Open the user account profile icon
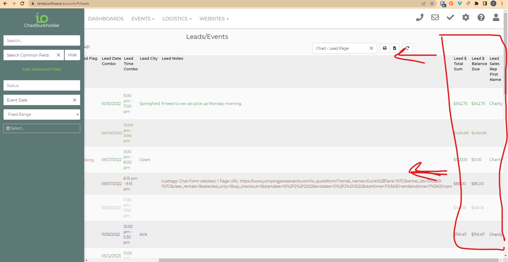This screenshot has width=508, height=262. tap(496, 18)
